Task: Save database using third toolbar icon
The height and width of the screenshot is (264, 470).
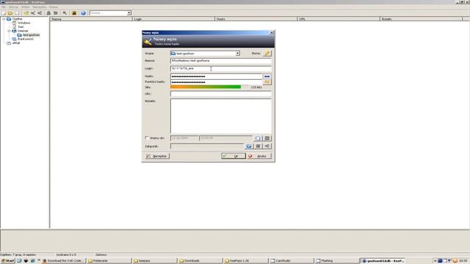Action: (x=17, y=13)
